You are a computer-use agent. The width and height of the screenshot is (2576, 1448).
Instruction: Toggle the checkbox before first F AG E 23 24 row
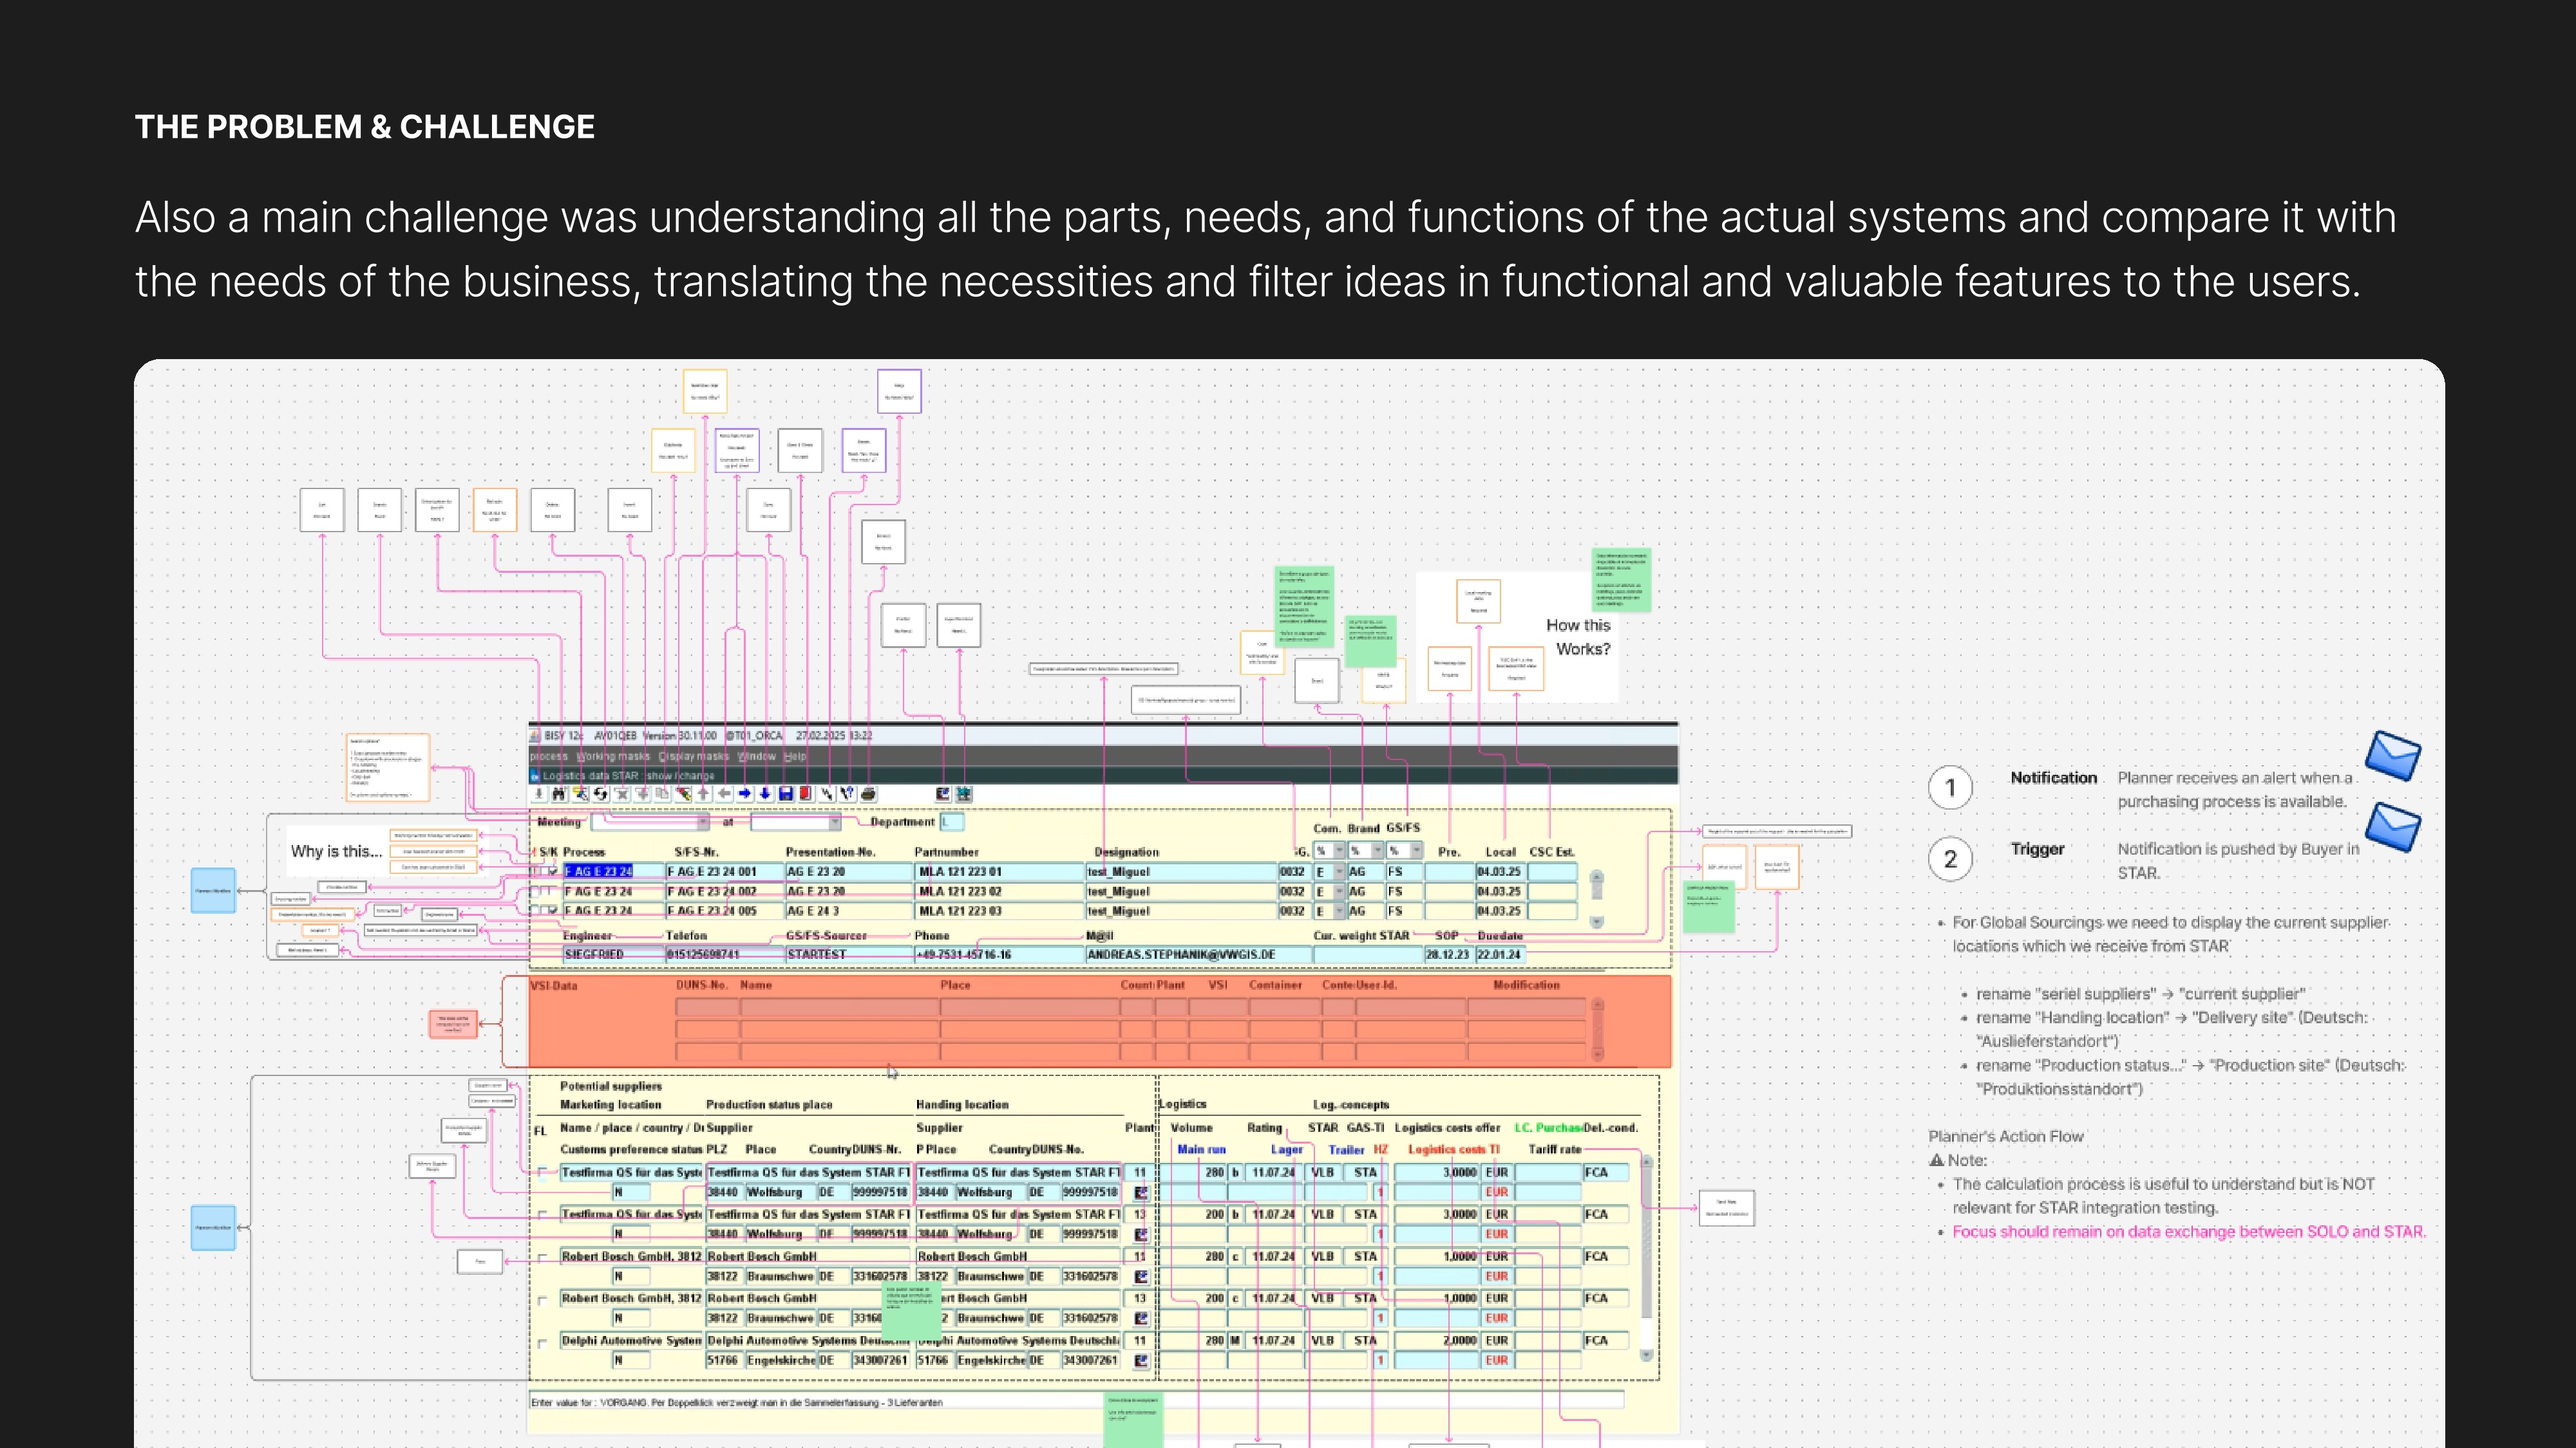553,871
